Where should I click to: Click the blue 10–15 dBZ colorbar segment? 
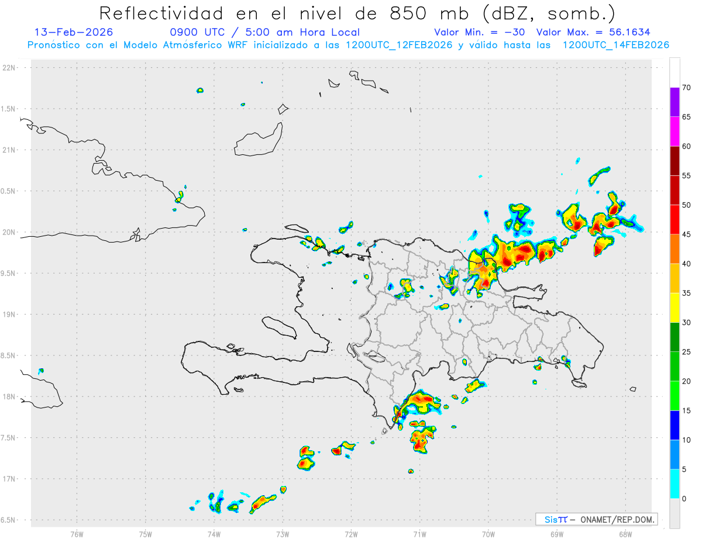[675, 425]
